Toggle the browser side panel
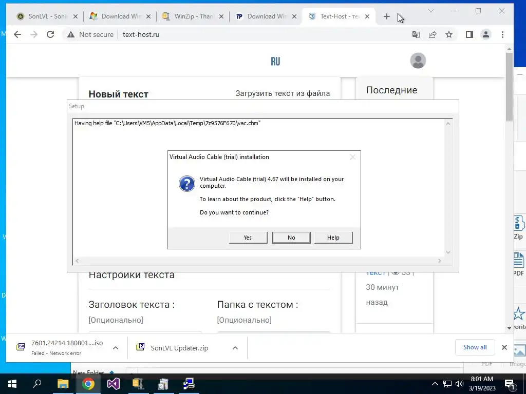Image resolution: width=526 pixels, height=394 pixels. coord(469,34)
